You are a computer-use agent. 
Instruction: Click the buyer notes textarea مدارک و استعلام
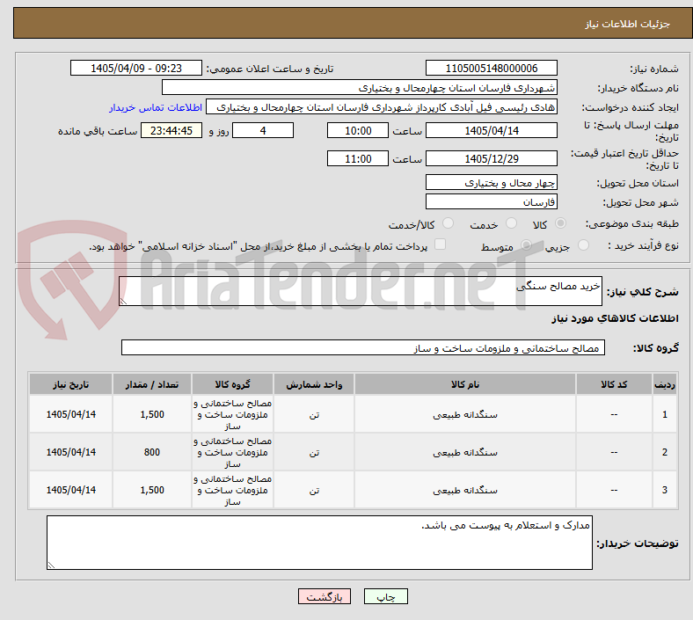click(x=319, y=543)
